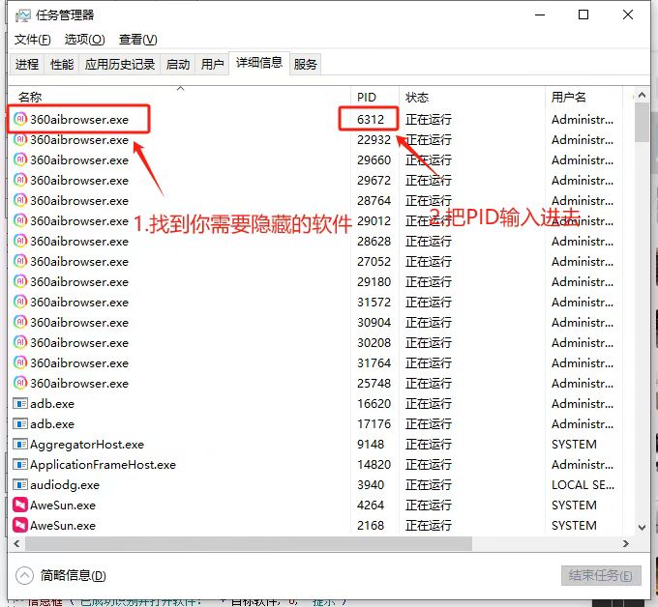Click the ApplicationFrameHost.exe process icon
Image resolution: width=658 pixels, height=607 pixels.
point(20,465)
